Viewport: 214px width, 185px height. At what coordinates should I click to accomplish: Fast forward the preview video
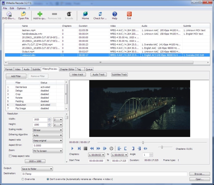point(98,148)
